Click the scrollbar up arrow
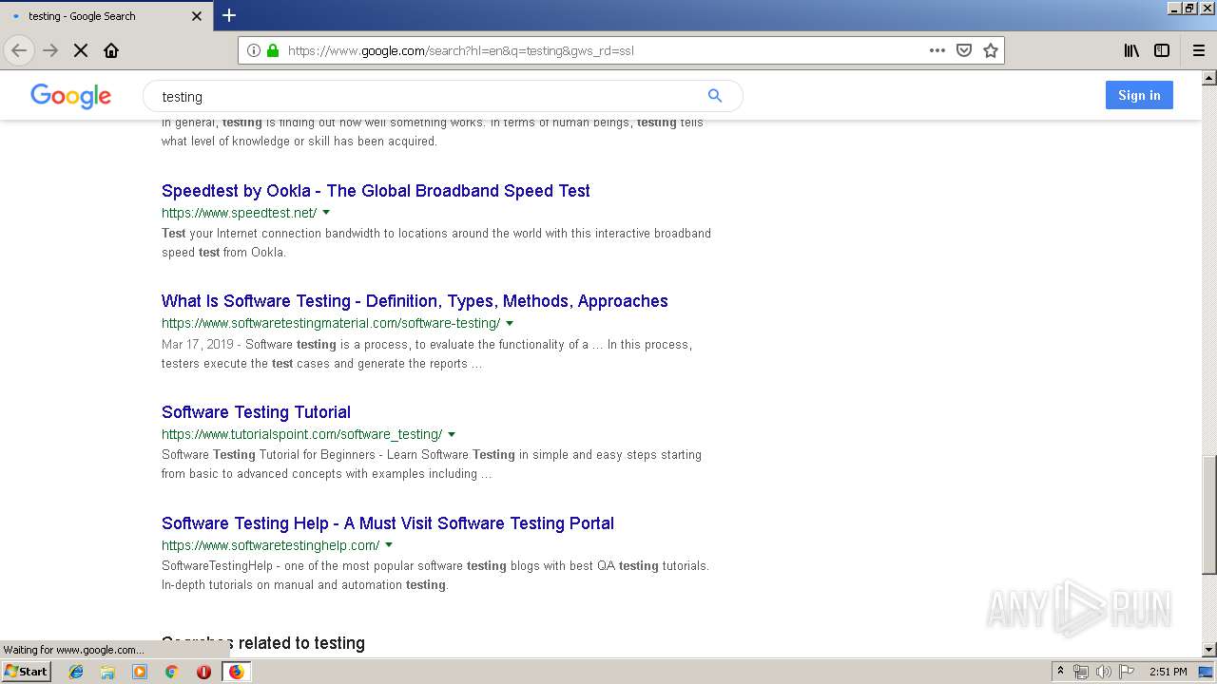This screenshot has width=1217, height=684. click(x=1209, y=78)
